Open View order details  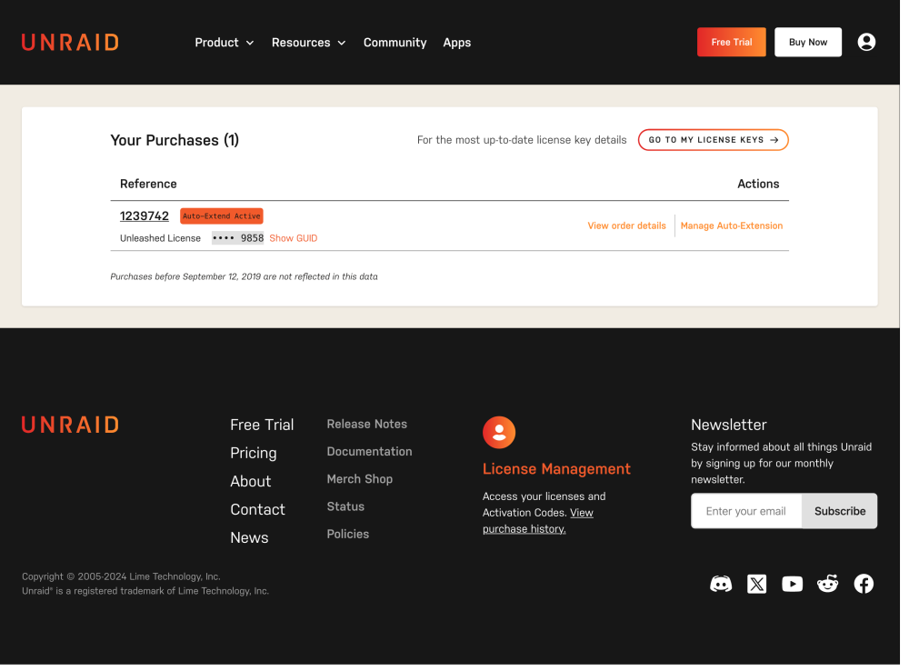[626, 225]
